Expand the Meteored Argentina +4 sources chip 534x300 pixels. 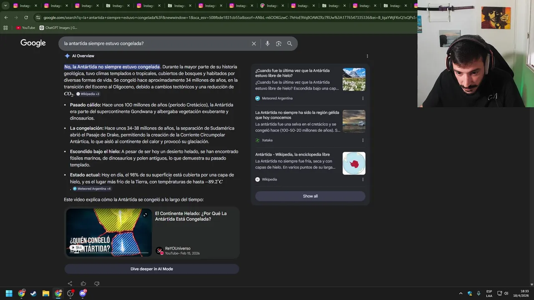point(92,189)
